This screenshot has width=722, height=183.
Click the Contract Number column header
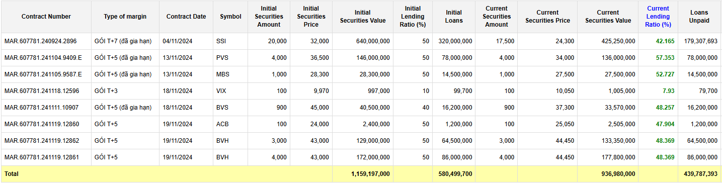click(x=46, y=17)
